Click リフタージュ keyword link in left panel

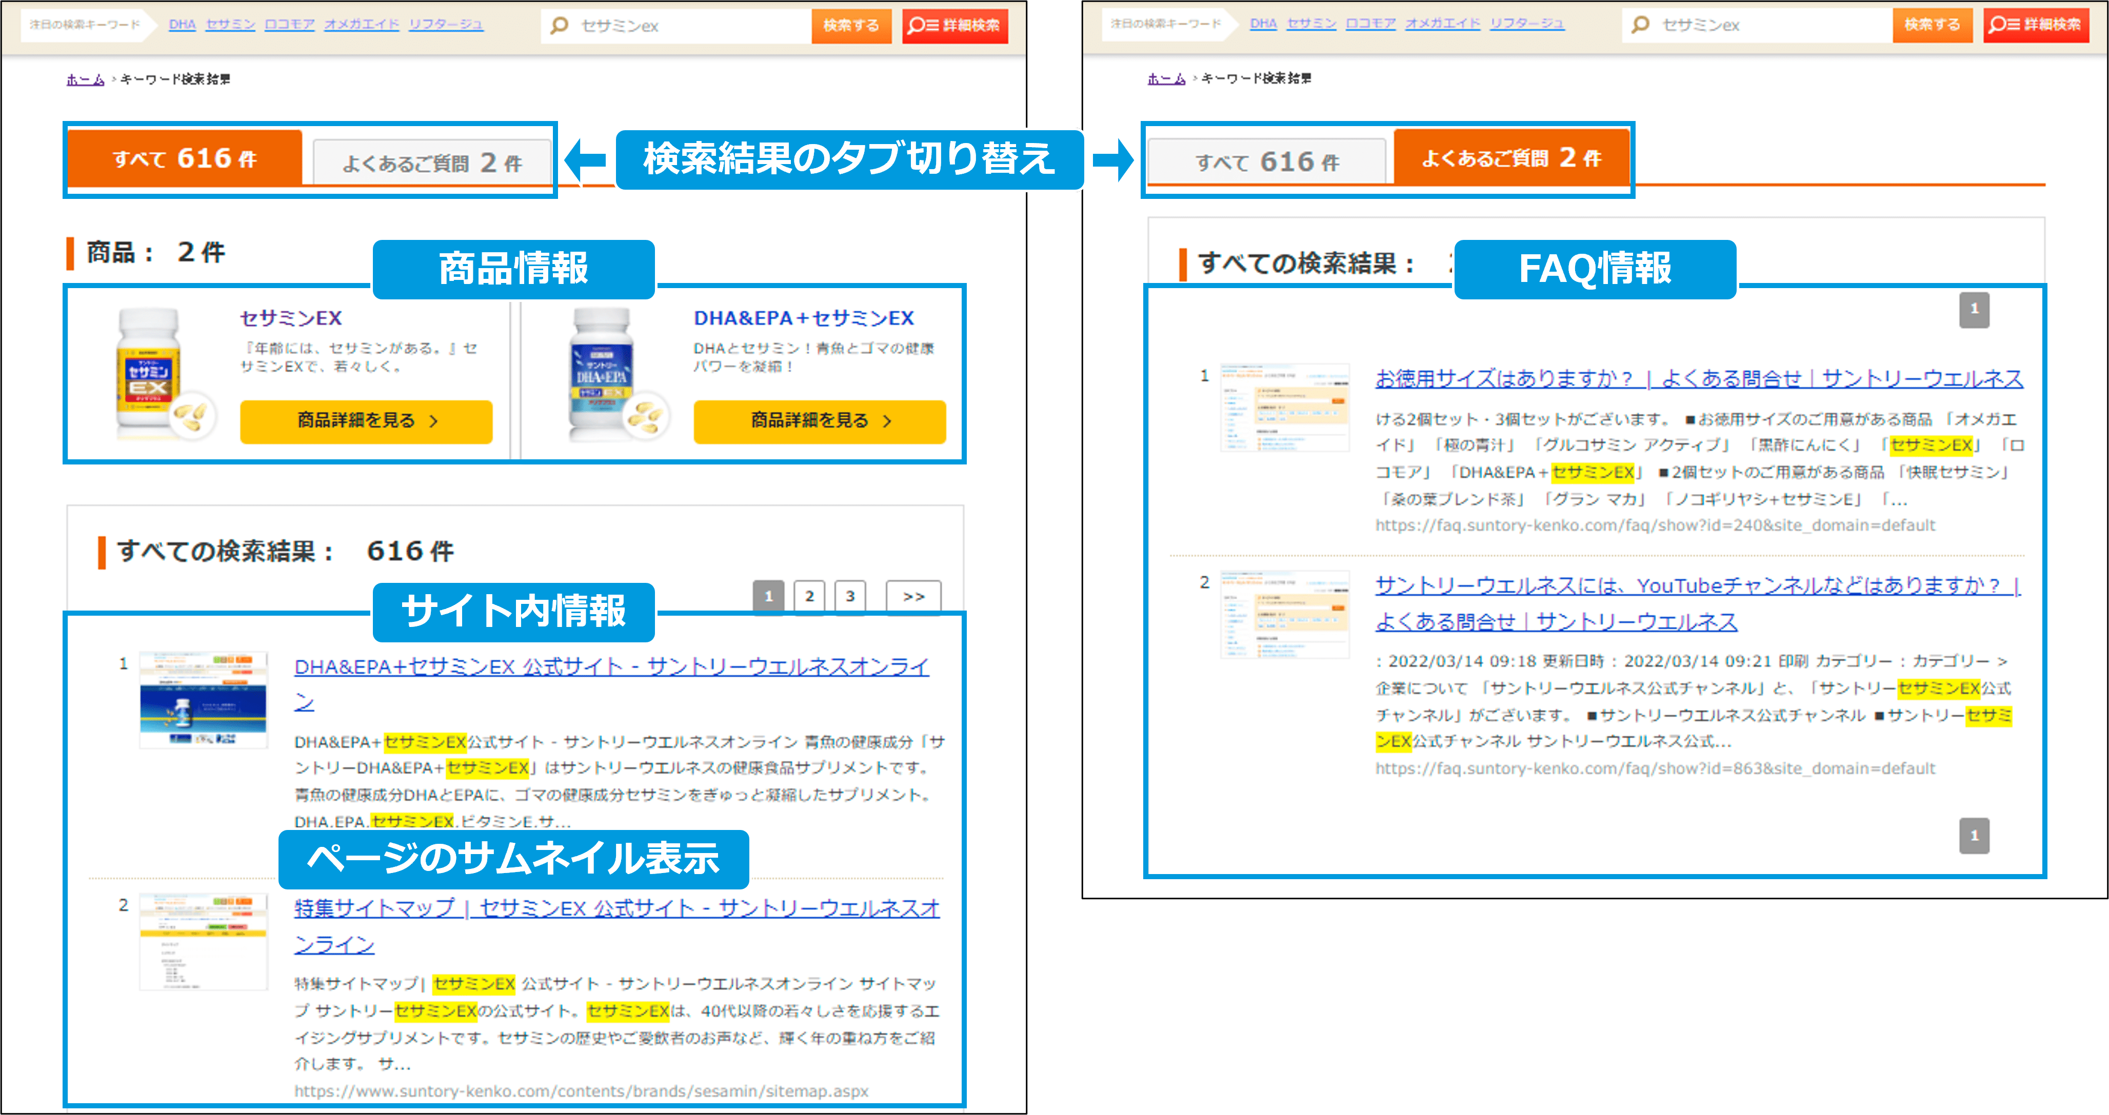pyautogui.click(x=445, y=25)
